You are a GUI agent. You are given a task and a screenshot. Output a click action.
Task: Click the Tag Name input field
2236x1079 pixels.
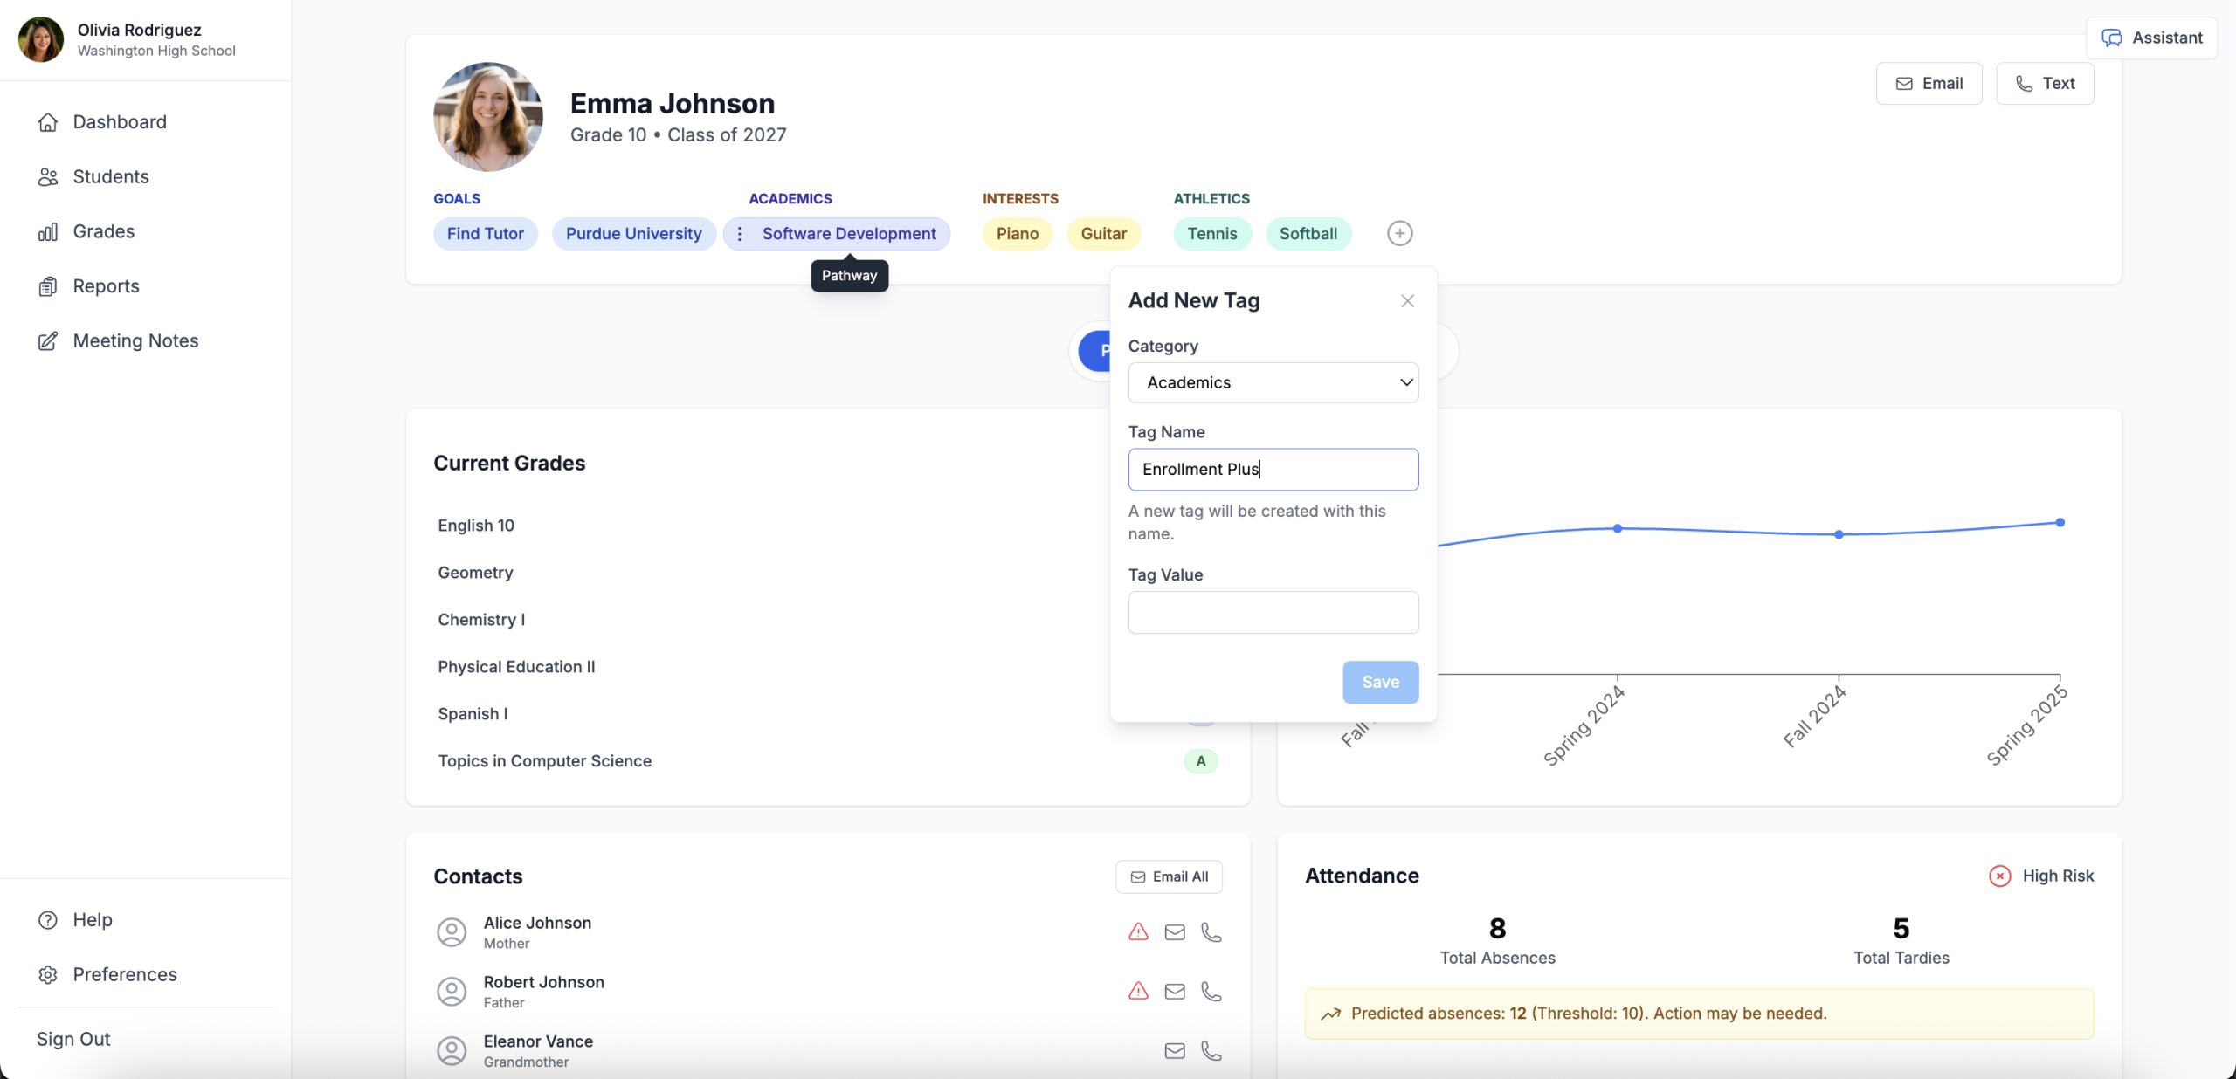(x=1273, y=470)
